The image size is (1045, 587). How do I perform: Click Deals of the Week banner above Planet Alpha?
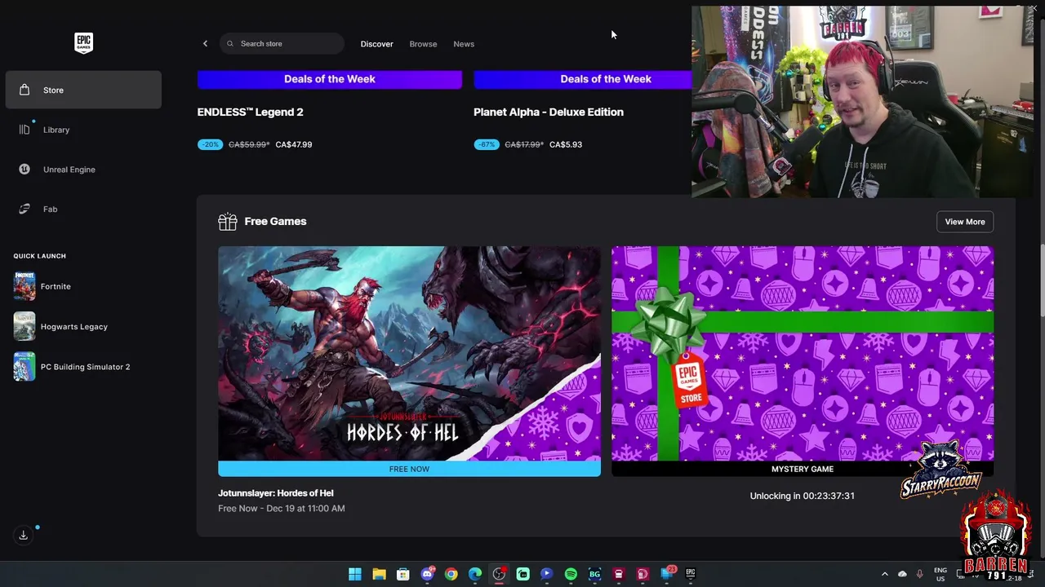583,79
